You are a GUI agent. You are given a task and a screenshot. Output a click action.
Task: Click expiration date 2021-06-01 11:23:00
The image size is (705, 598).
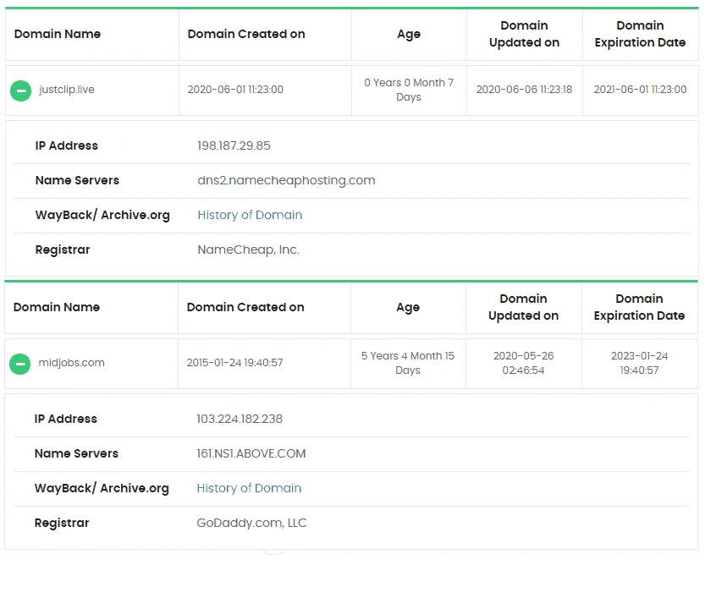tap(640, 90)
